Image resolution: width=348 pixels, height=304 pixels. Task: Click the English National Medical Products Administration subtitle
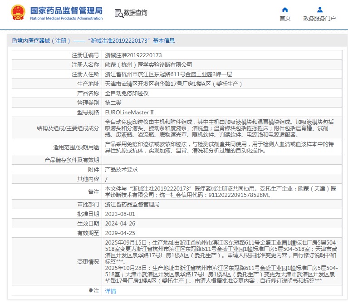pyautogui.click(x=66, y=18)
